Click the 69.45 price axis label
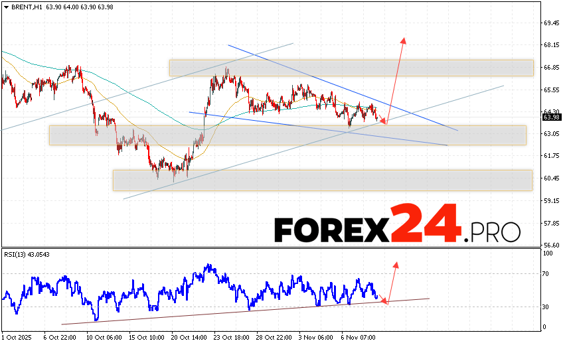The height and width of the screenshot is (345, 567). point(550,23)
